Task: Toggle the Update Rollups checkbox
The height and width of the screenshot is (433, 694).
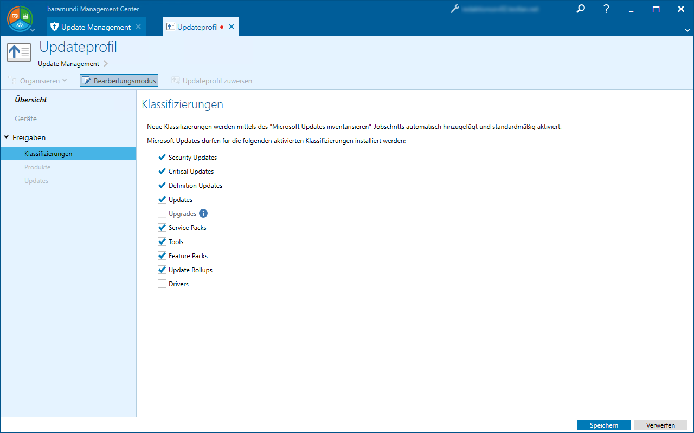Action: pyautogui.click(x=162, y=270)
